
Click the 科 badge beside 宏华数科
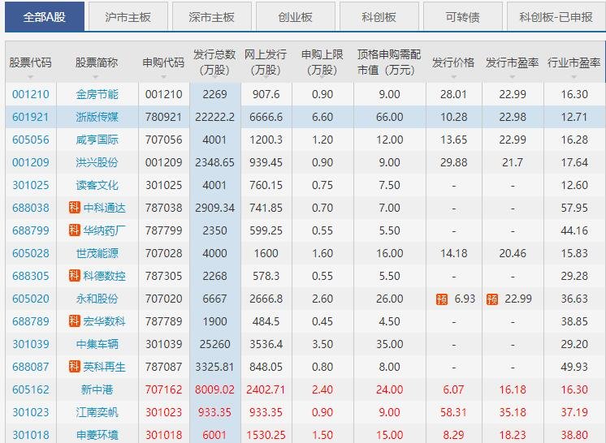[75, 320]
